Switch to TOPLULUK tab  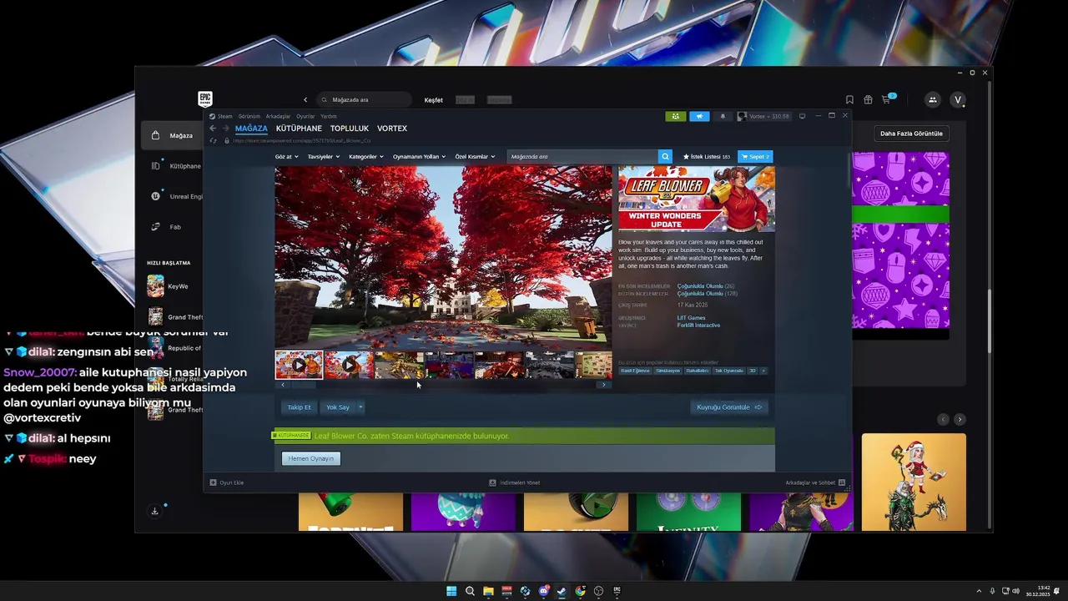tap(350, 129)
